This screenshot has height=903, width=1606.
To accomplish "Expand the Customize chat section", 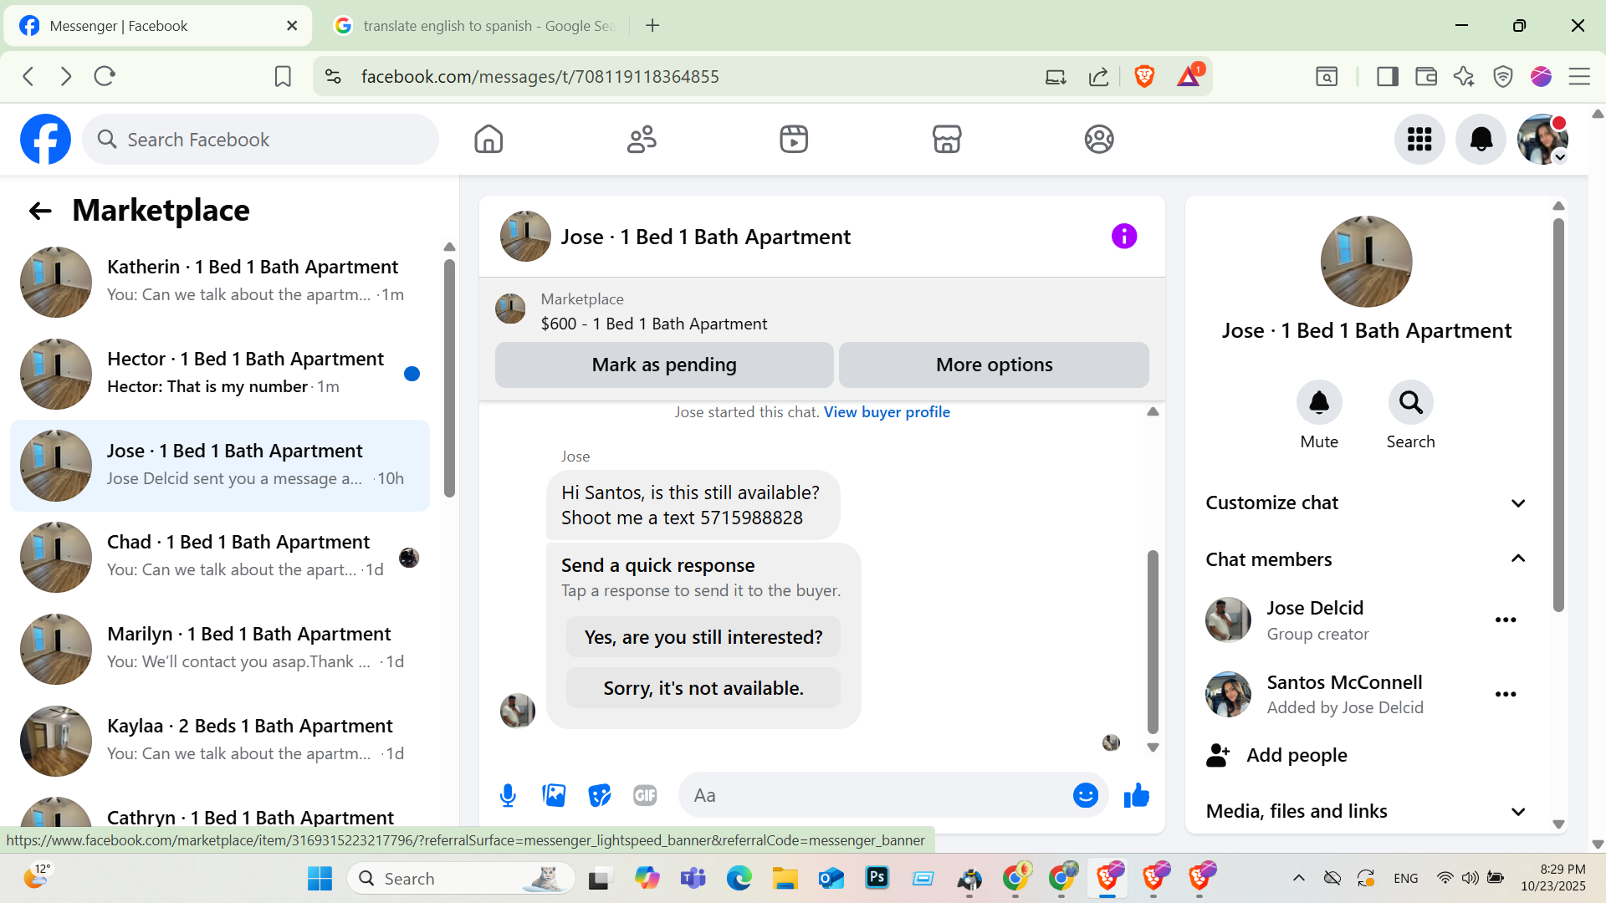I will coord(1365,503).
